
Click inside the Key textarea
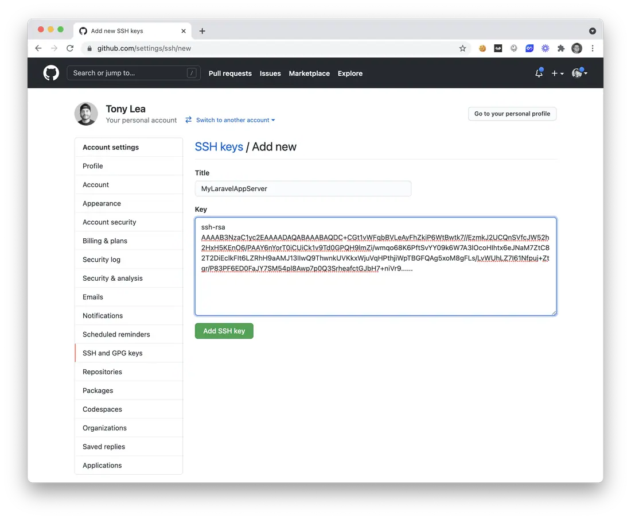[376, 266]
